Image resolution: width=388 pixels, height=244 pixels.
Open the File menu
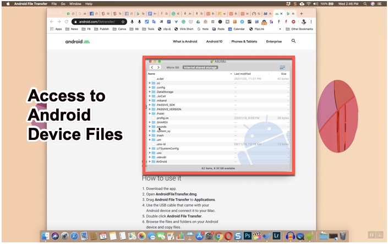pyautogui.click(x=54, y=4)
